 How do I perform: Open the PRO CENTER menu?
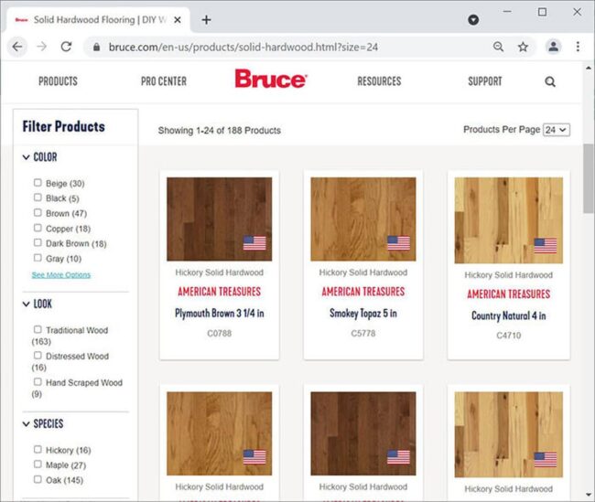(x=164, y=81)
